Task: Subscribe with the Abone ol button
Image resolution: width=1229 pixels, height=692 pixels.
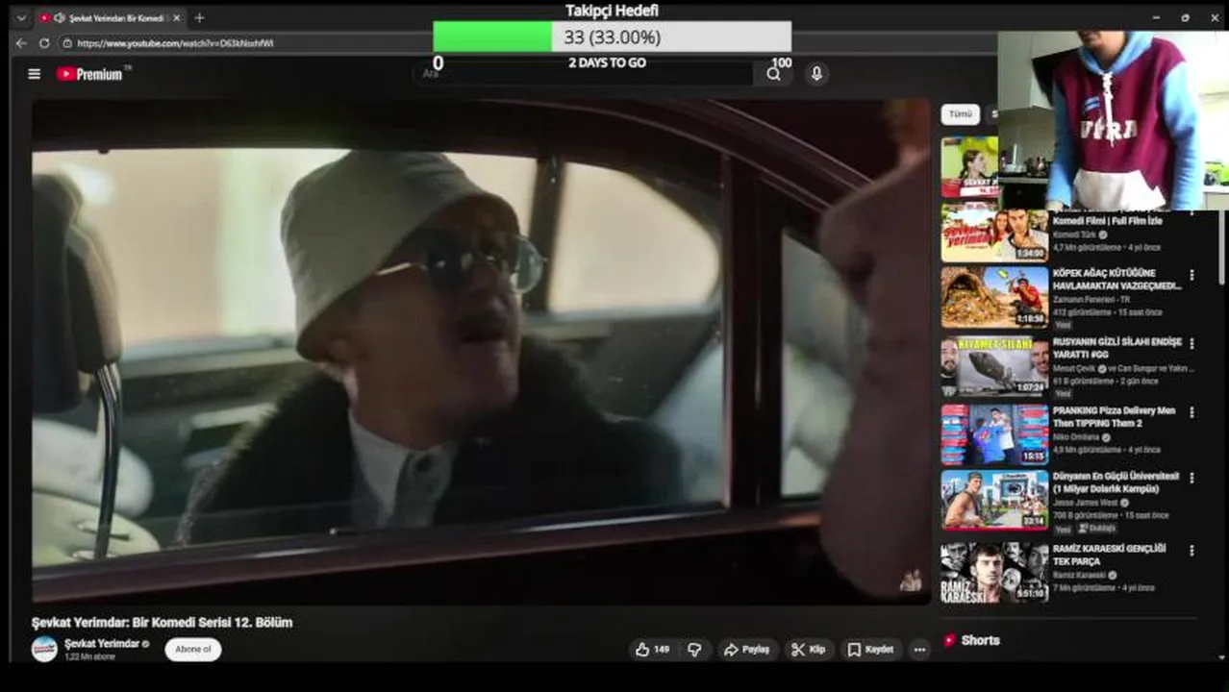Action: 192,650
